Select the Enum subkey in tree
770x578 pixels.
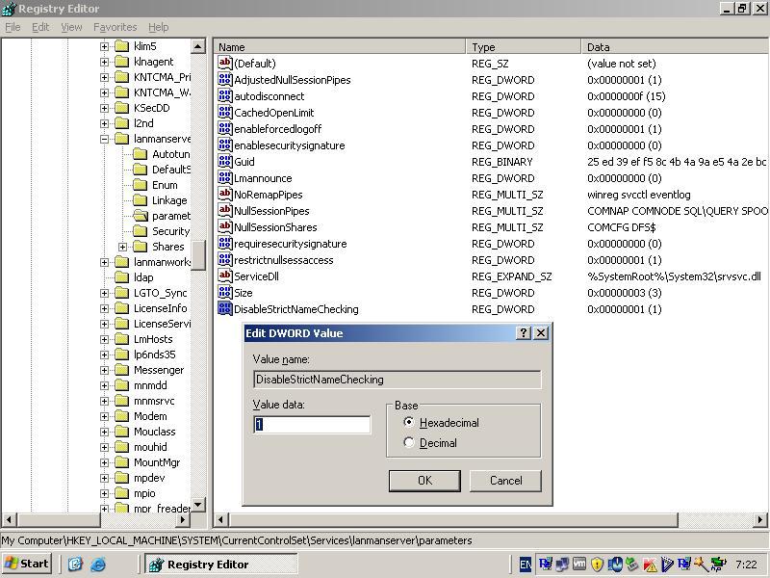coord(165,185)
